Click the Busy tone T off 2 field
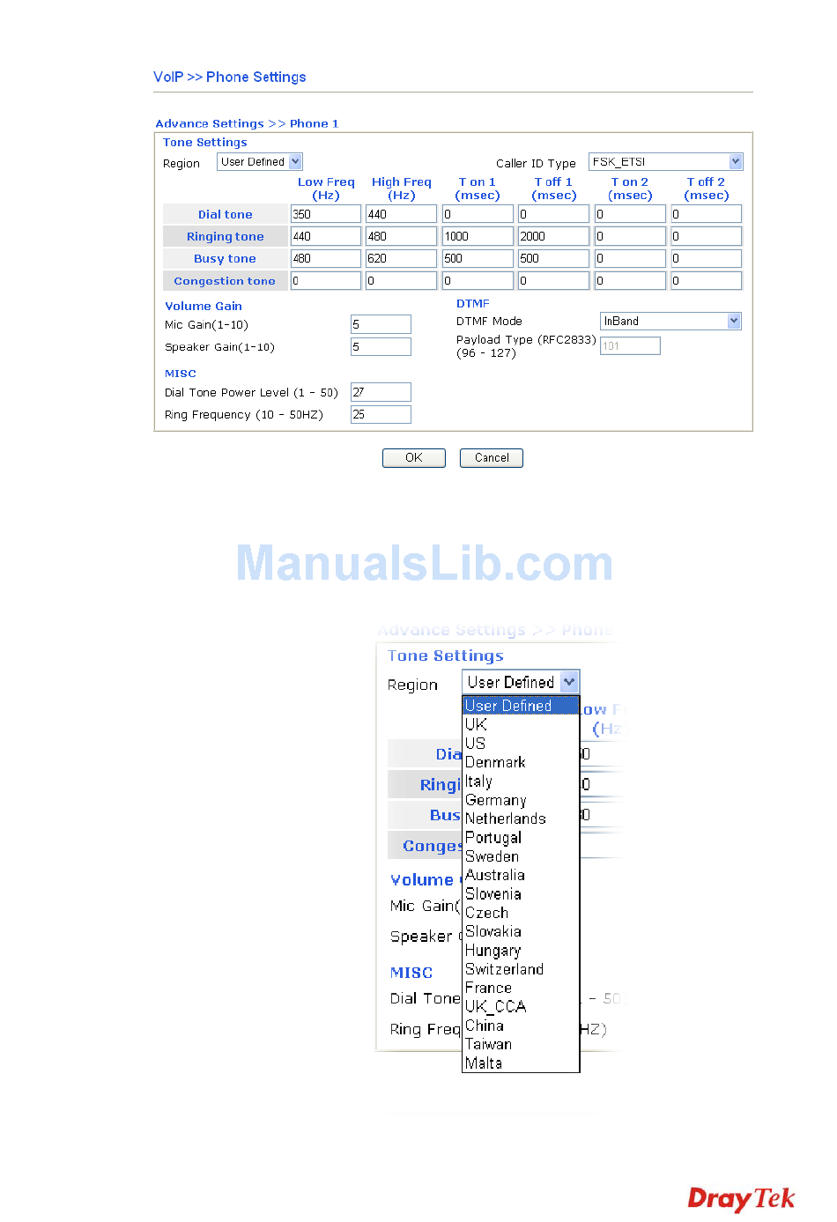Viewport: 837px width, 1222px height. coord(707,259)
